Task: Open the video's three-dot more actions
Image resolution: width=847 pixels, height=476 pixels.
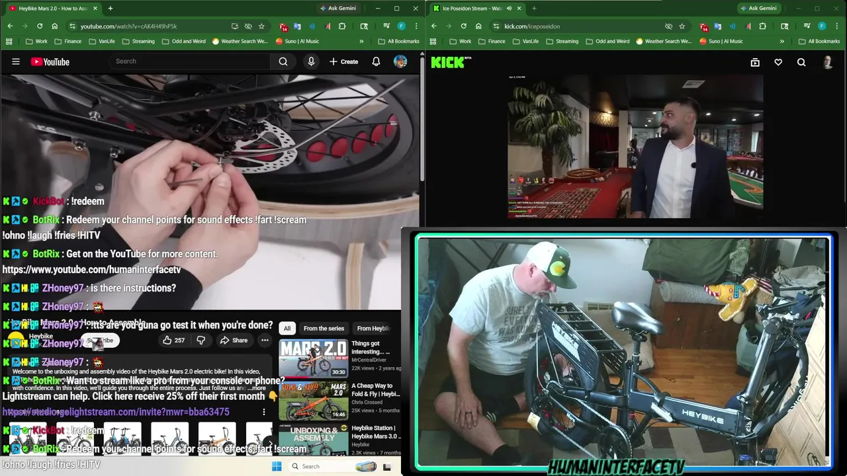Action: [265, 340]
